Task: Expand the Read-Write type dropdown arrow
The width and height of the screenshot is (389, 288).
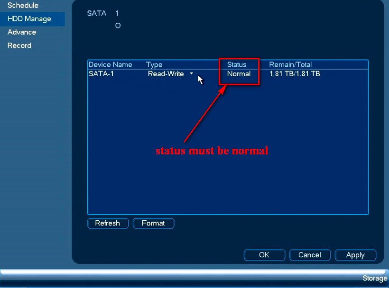Action: (x=191, y=73)
